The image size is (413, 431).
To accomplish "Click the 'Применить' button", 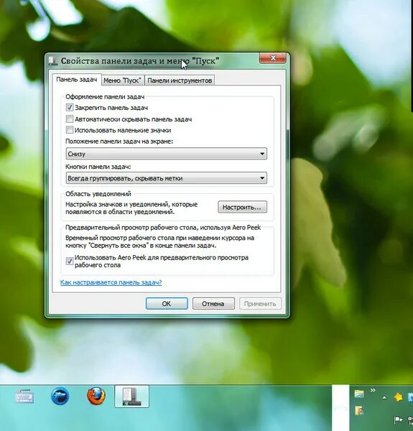I will coord(260,303).
